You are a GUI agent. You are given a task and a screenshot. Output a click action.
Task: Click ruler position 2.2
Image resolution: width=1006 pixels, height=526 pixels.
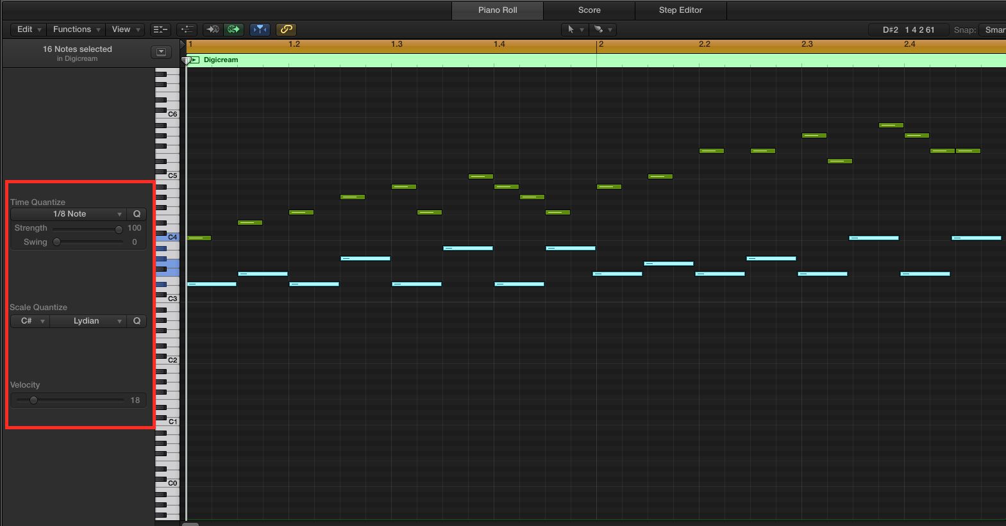pos(705,44)
